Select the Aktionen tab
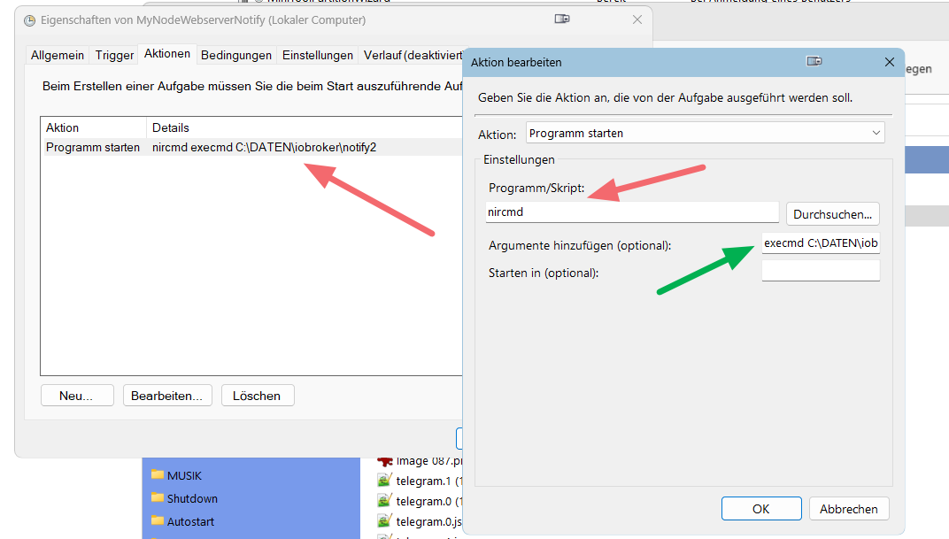The width and height of the screenshot is (949, 539). click(167, 54)
